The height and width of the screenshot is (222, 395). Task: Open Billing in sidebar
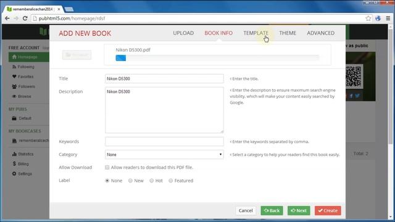20,163
